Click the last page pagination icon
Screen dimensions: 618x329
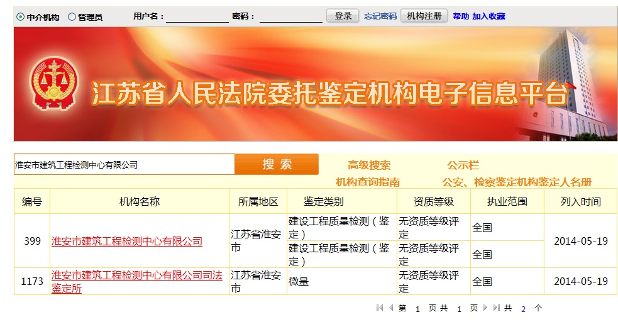coord(496,308)
